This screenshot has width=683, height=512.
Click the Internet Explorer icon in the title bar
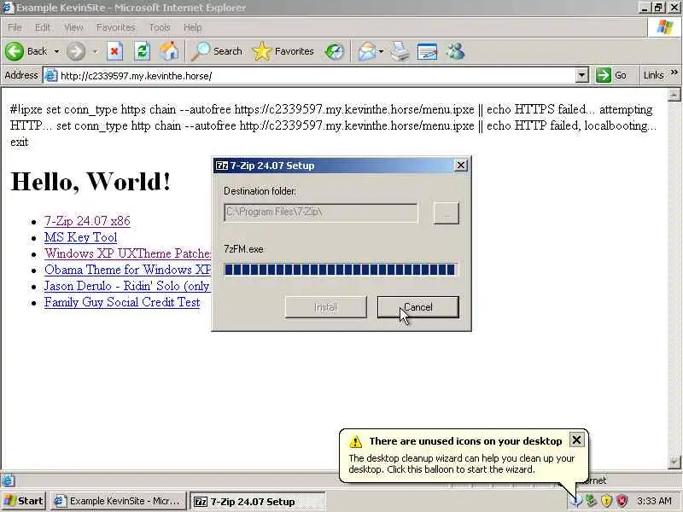click(8, 8)
